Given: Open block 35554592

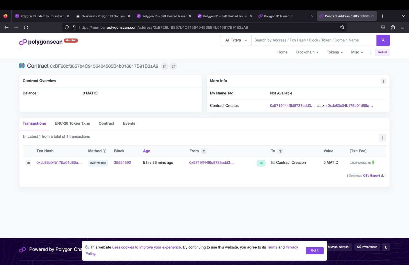Looking at the screenshot, I should (x=122, y=162).
